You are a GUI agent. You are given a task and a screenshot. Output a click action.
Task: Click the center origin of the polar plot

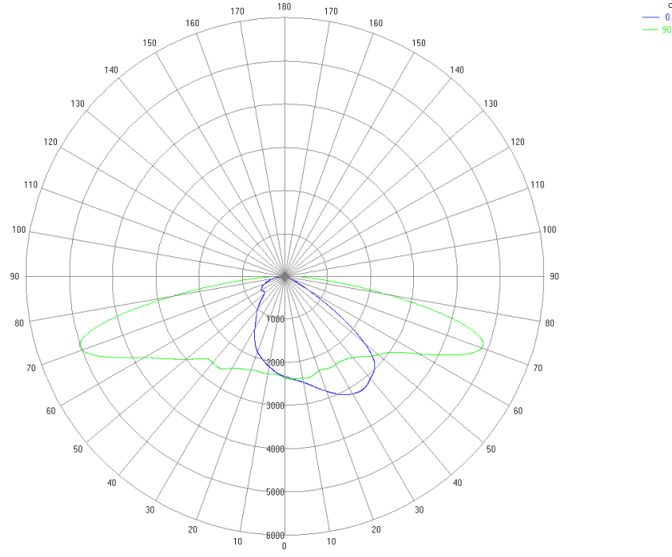(x=284, y=276)
